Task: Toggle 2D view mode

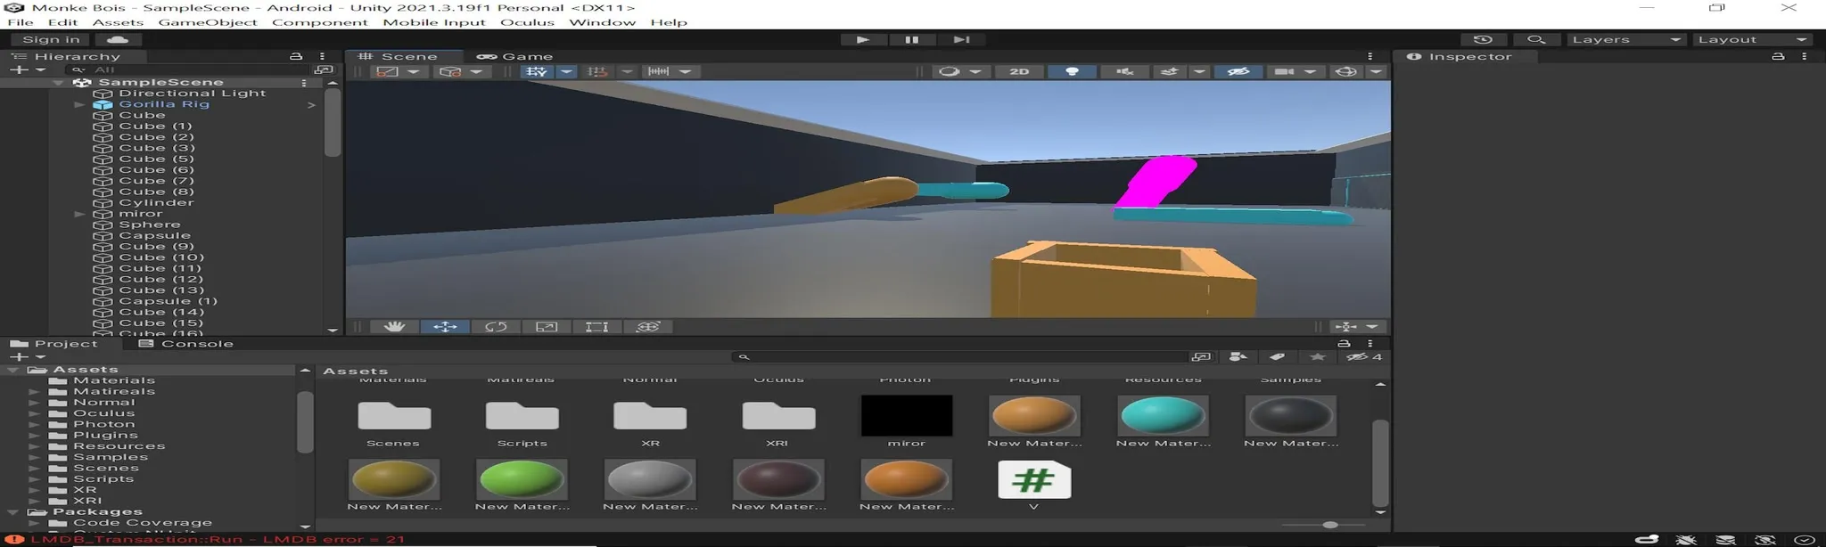Action: click(x=1019, y=71)
